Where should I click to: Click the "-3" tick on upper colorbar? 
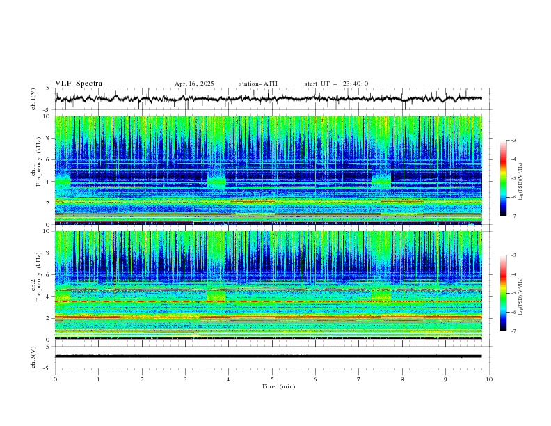point(513,140)
